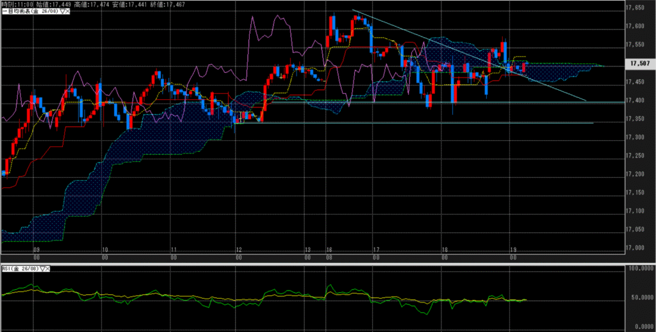Click the 高値:17,474 high price readout
Screen dimensions: 656x332
[94, 4]
